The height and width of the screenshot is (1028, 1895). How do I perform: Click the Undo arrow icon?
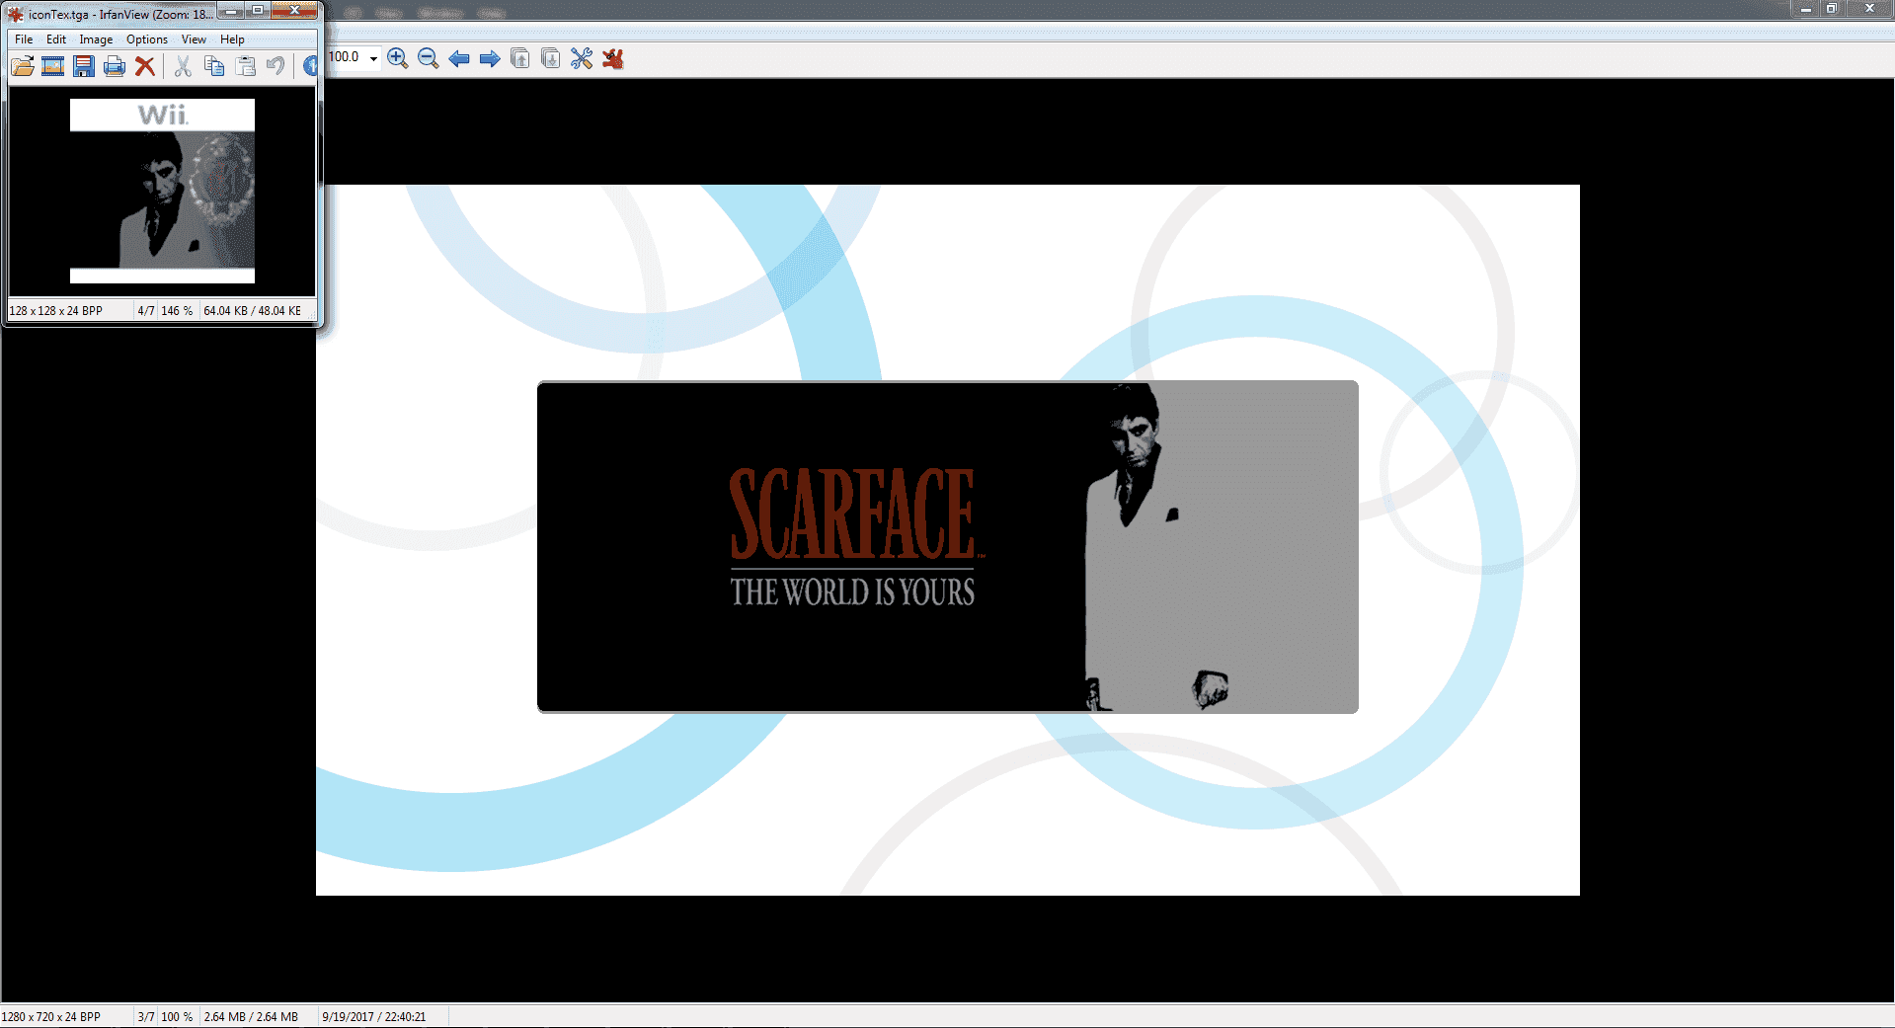(276, 66)
